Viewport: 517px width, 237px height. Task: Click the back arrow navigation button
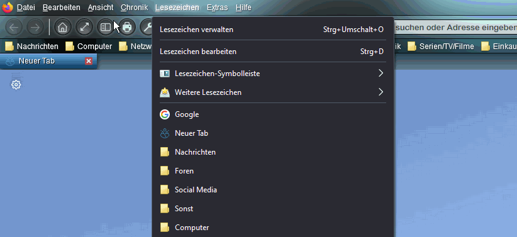tap(14, 28)
